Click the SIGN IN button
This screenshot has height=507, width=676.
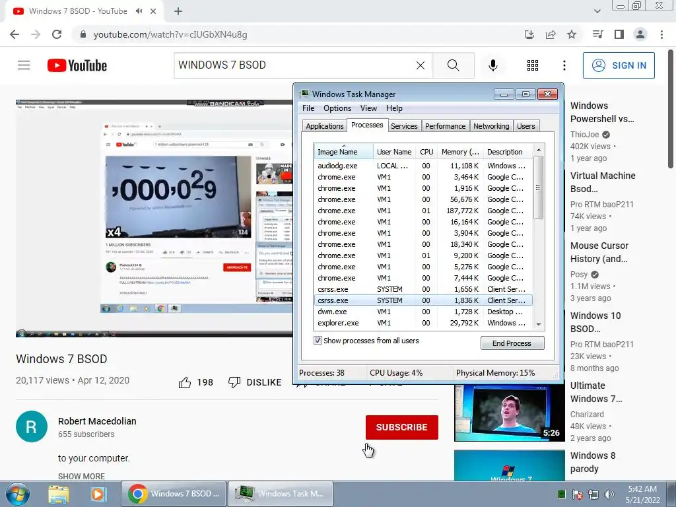[x=619, y=65]
